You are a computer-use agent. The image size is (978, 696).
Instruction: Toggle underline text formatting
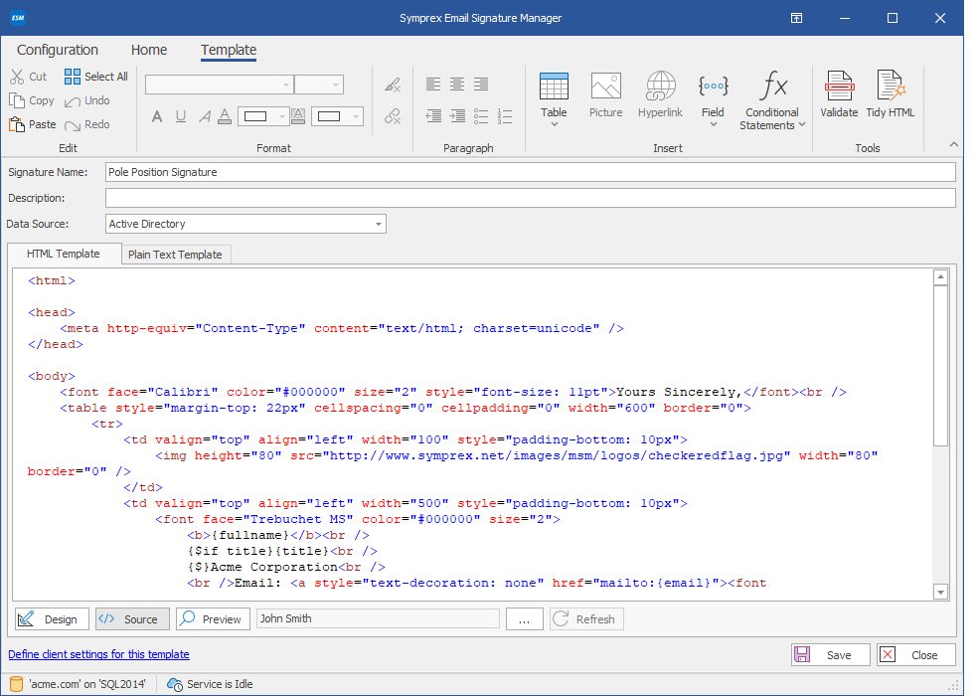[181, 116]
